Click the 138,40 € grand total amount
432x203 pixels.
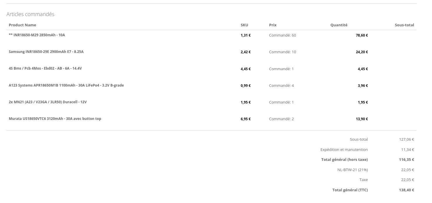(x=407, y=190)
